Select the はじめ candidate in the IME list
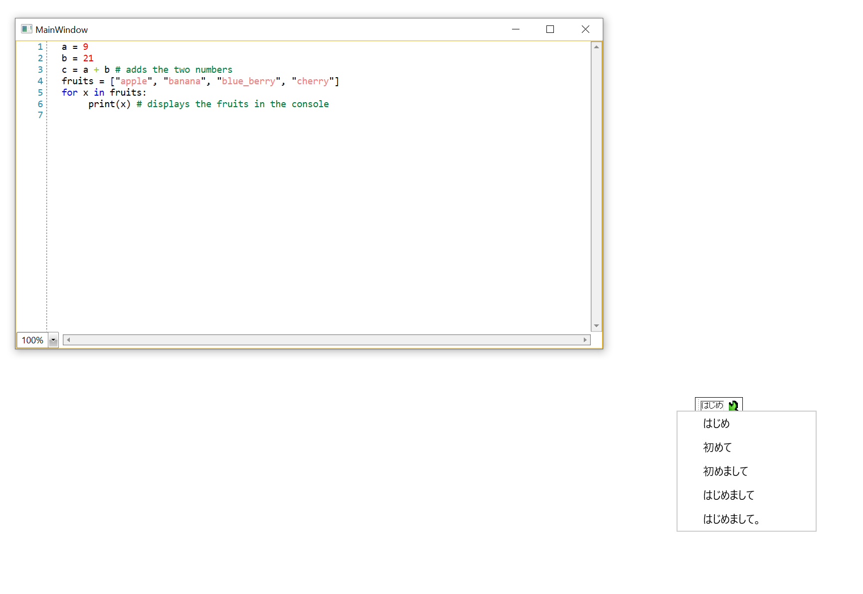 (716, 424)
